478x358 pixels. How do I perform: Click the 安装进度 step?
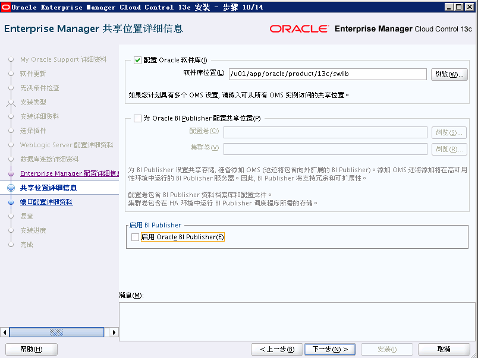click(33, 230)
